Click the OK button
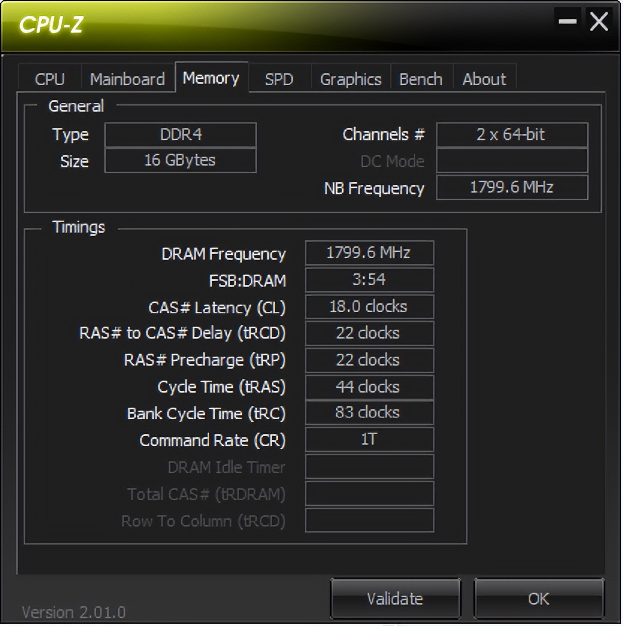The width and height of the screenshot is (623, 626). [539, 598]
